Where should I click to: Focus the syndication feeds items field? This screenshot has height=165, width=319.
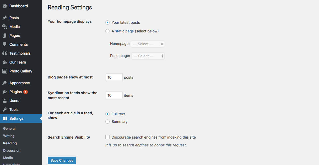[114, 95]
